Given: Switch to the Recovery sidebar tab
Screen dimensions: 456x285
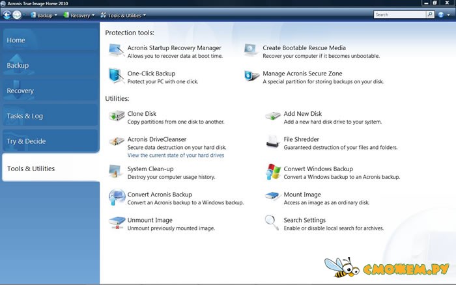Looking at the screenshot, I should click(x=51, y=90).
